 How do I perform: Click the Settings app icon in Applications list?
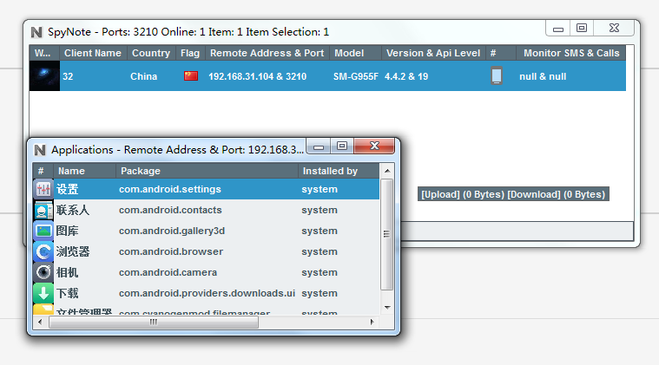coord(43,189)
